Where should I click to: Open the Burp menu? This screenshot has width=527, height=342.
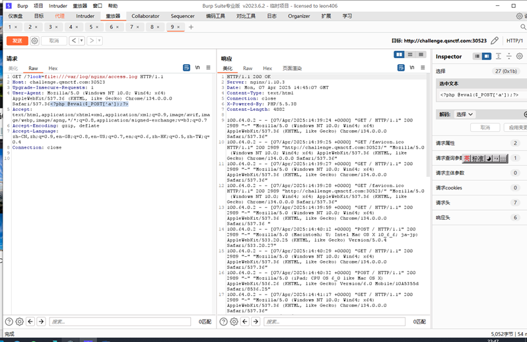pos(22,6)
